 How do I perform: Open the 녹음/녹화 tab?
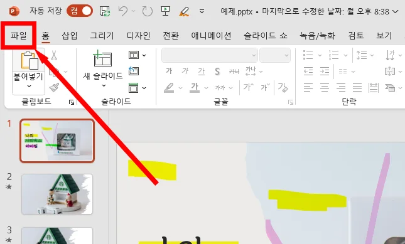click(317, 35)
